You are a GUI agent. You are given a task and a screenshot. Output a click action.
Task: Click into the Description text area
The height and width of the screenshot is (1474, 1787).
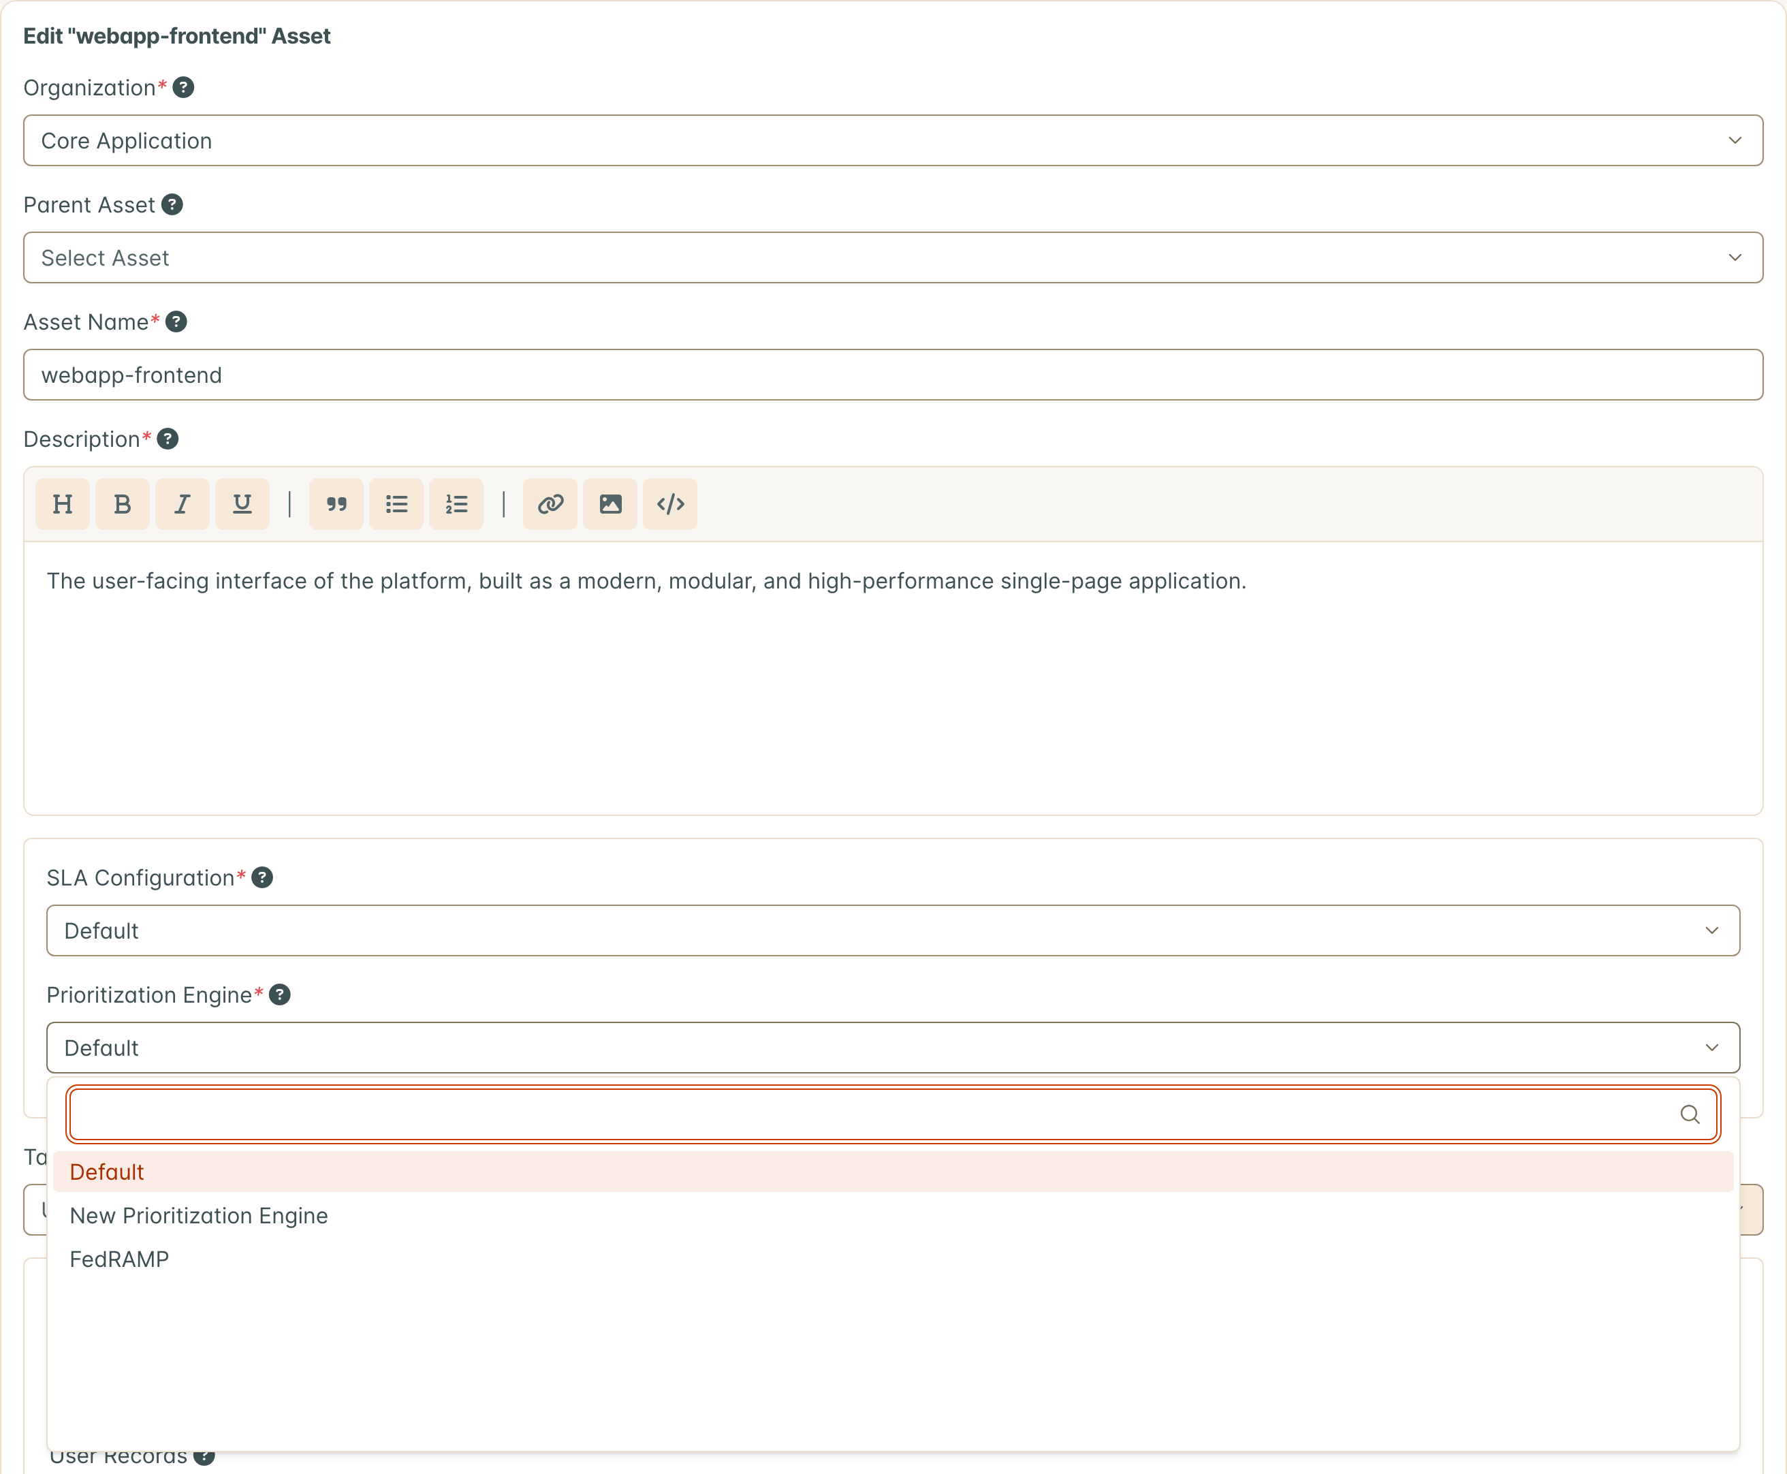[x=893, y=678]
